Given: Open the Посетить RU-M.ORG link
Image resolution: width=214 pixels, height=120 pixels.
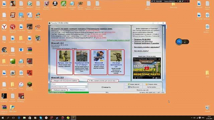Looking at the screenshot, I should coord(142,39).
